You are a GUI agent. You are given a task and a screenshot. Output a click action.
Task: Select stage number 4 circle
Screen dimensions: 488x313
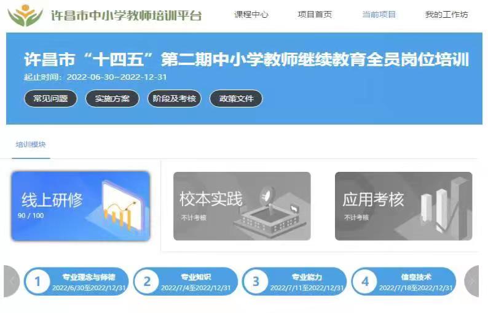point(365,282)
